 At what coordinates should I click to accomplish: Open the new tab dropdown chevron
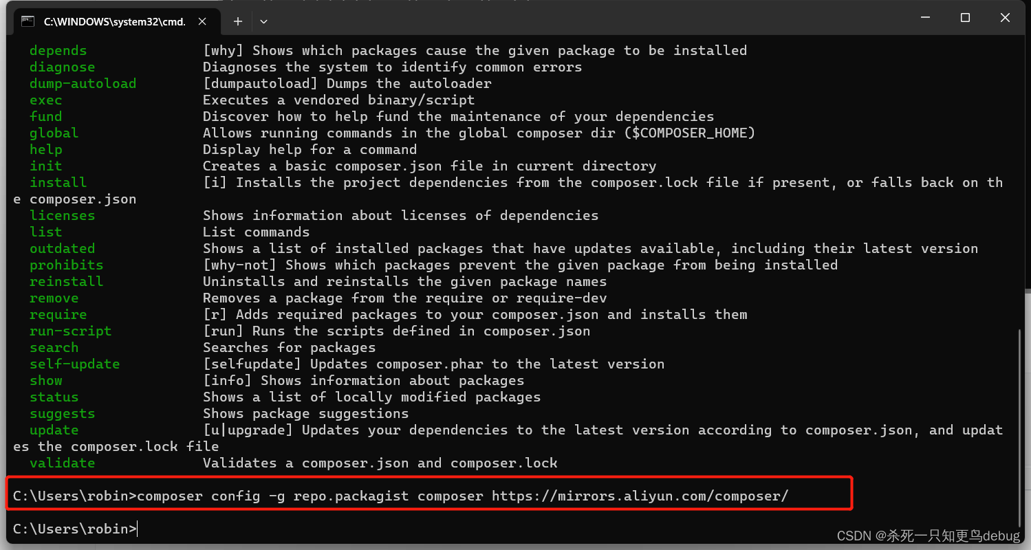(x=263, y=21)
